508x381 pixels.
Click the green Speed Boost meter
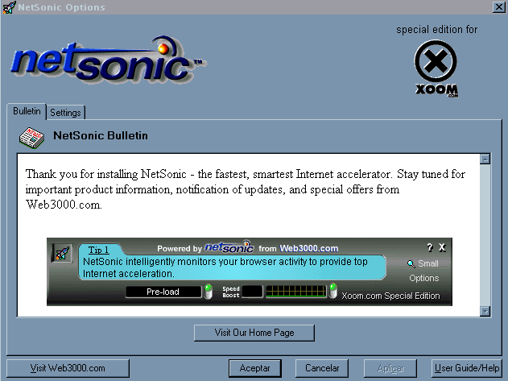click(295, 291)
